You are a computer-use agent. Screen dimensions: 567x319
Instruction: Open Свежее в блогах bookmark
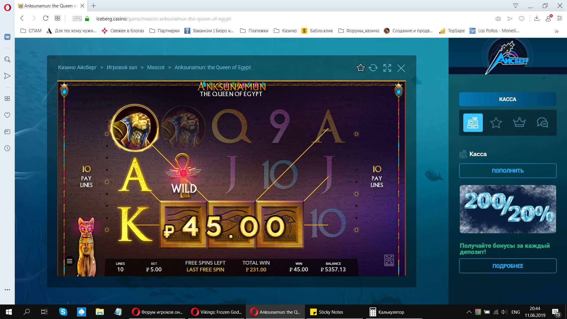point(123,31)
